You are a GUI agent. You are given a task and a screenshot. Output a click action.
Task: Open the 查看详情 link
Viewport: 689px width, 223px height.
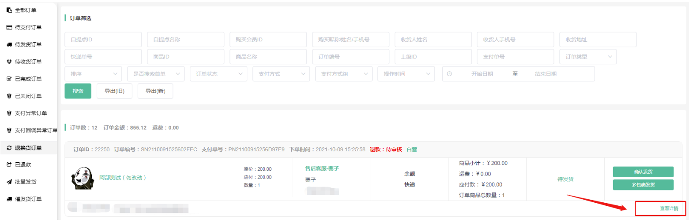point(660,208)
